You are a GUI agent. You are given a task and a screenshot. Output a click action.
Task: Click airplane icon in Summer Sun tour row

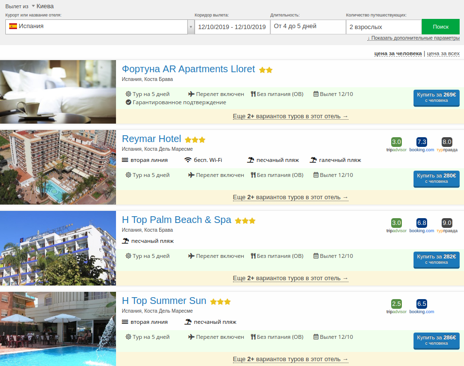pyautogui.click(x=191, y=337)
